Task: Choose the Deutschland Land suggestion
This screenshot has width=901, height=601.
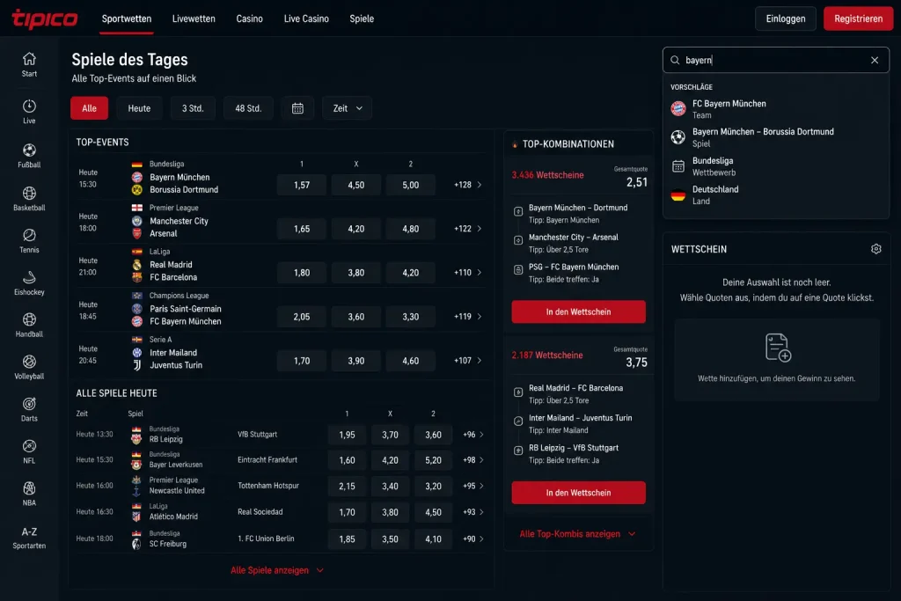Action: pos(776,195)
